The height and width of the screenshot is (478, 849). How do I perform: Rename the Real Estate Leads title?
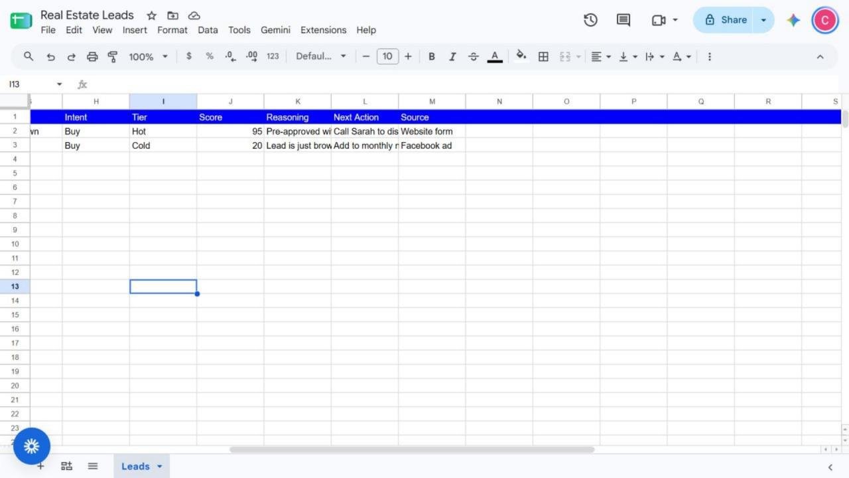(87, 15)
